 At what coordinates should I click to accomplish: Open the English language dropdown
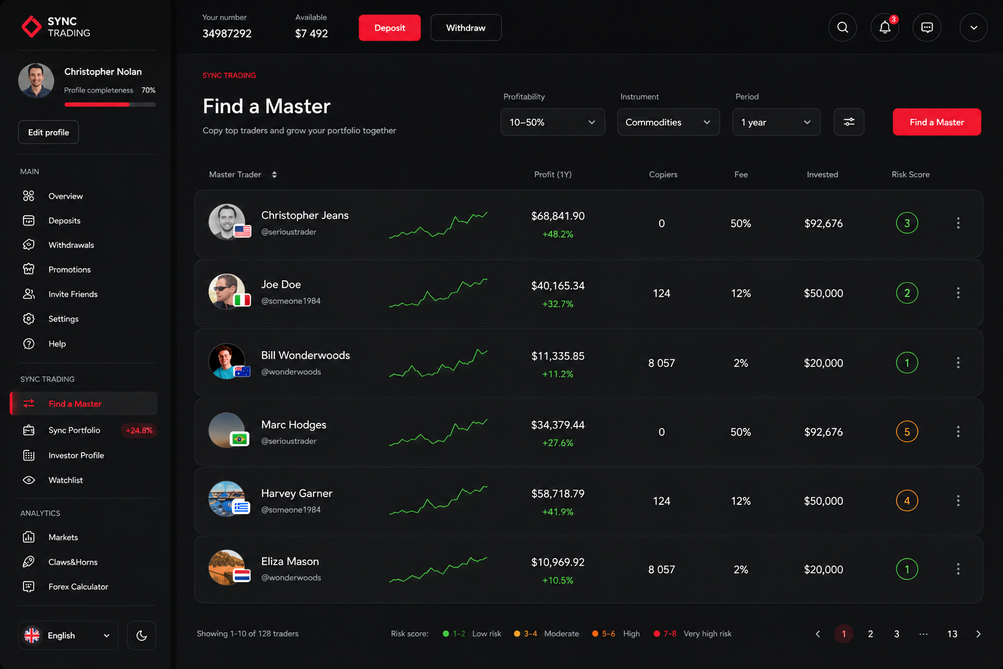69,636
